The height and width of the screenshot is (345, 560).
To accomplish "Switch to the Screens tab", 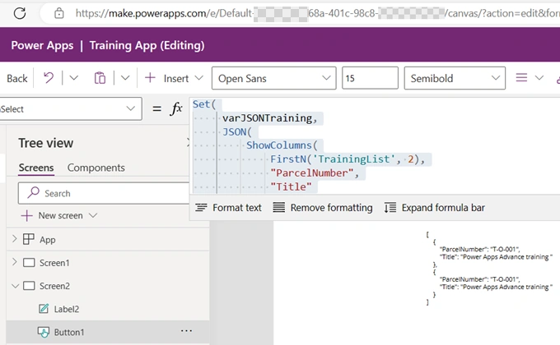I will [x=36, y=168].
